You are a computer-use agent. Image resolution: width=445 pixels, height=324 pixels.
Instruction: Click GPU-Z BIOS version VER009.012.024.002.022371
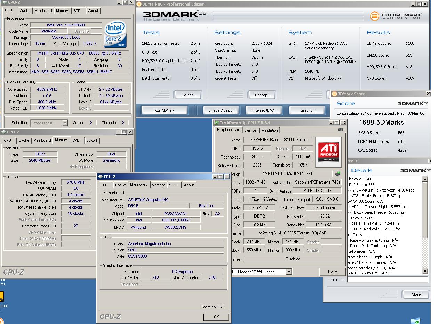tap(288, 174)
